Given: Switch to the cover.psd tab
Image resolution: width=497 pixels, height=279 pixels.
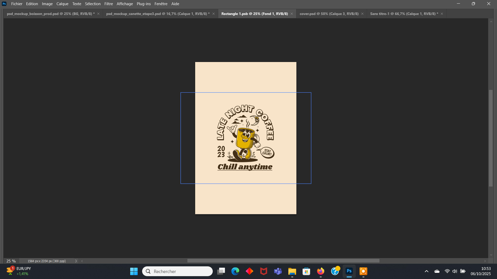Looking at the screenshot, I should [329, 14].
